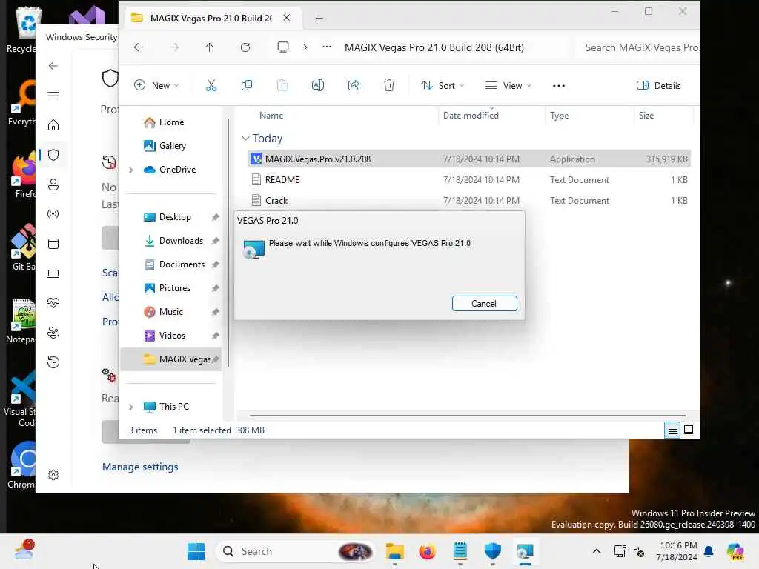Open the Windows Start menu
This screenshot has width=759, height=569.
click(196, 551)
